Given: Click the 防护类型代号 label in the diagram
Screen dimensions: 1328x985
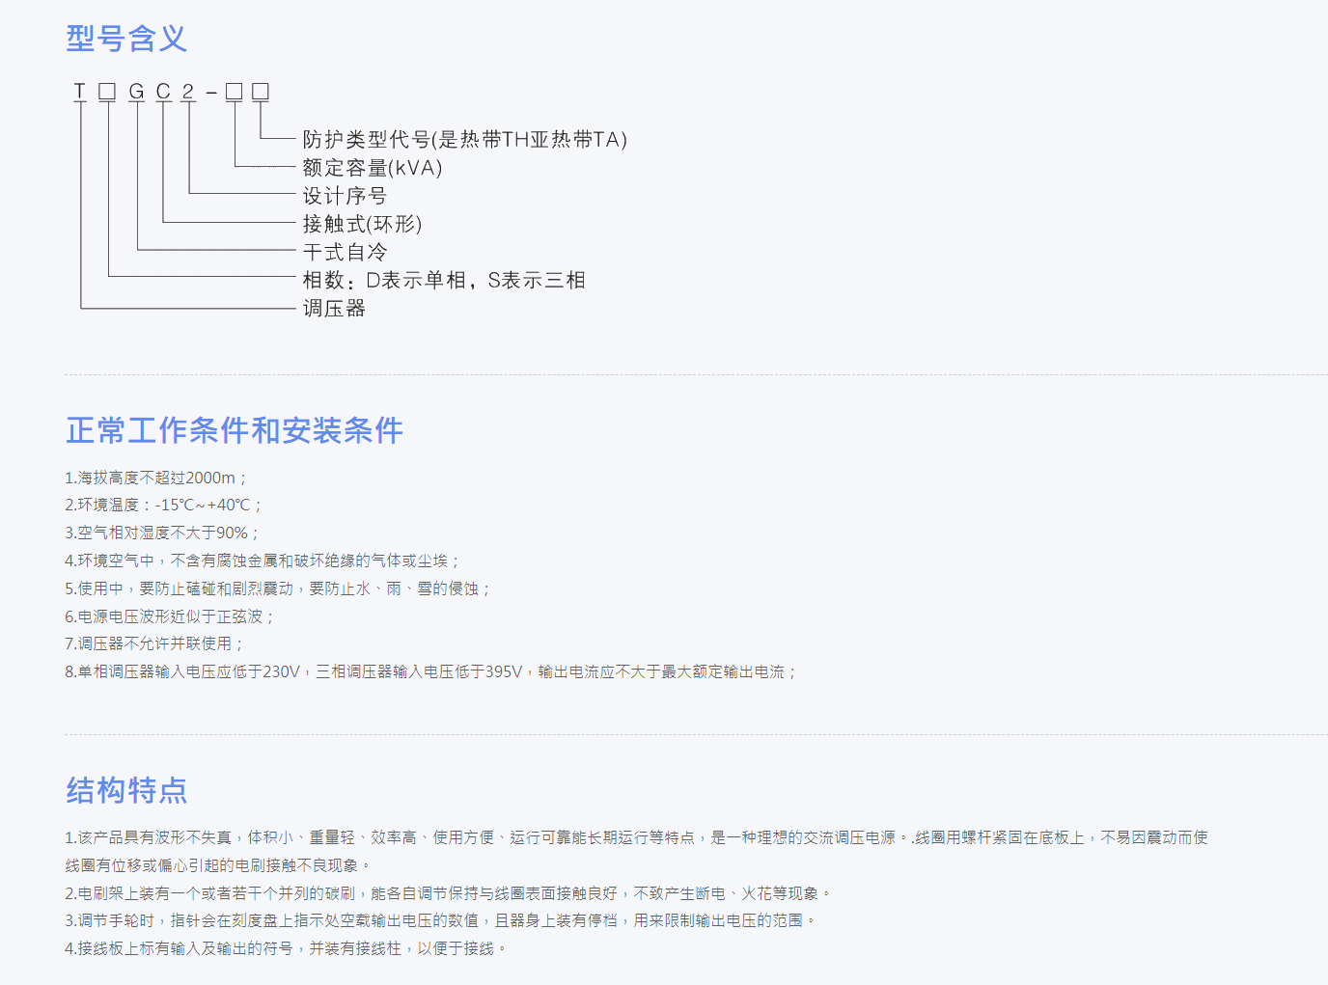Looking at the screenshot, I should click(464, 140).
